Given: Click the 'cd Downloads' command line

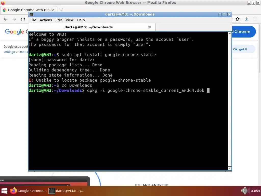Looking at the screenshot, I should (77, 85).
